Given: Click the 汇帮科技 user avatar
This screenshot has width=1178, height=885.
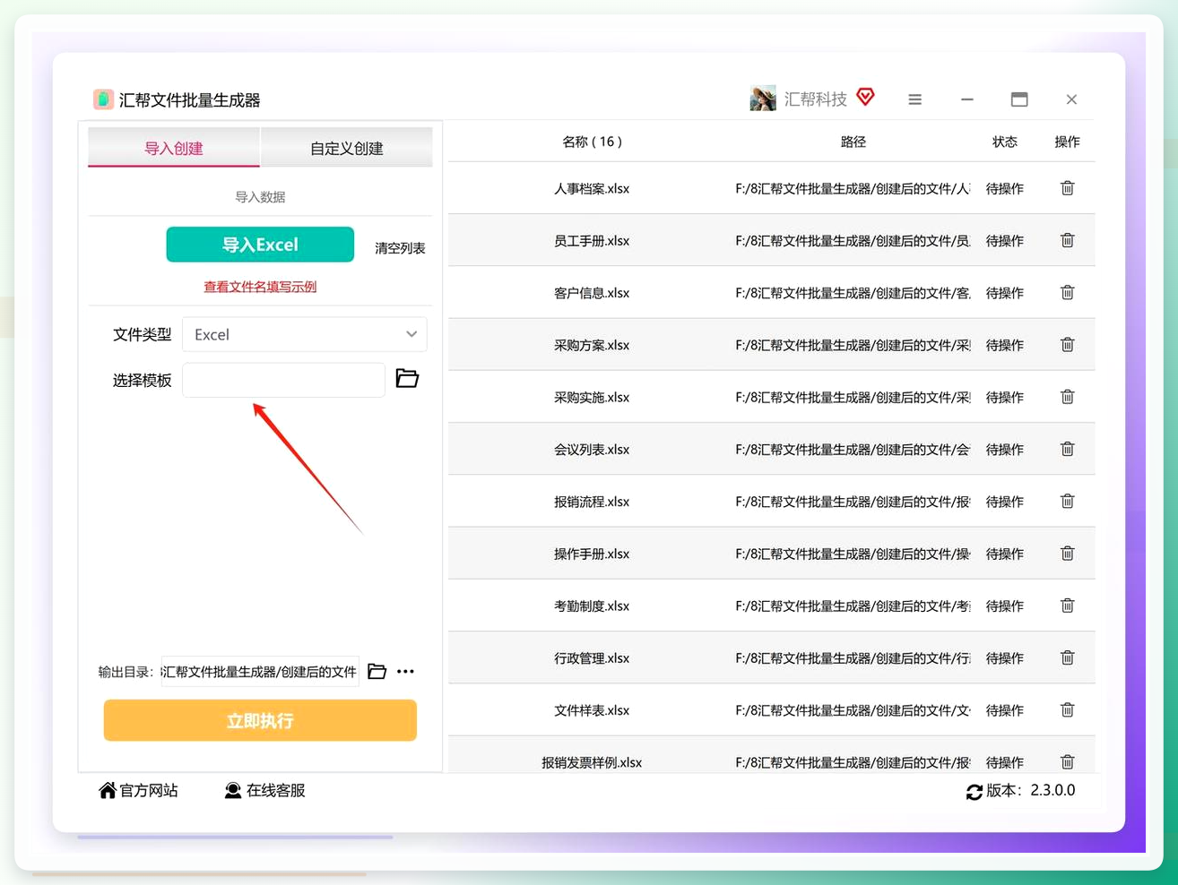Looking at the screenshot, I should click(x=763, y=99).
